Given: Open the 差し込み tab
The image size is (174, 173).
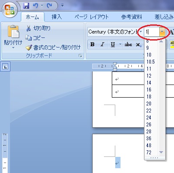Looking at the screenshot, I should pos(164,17).
